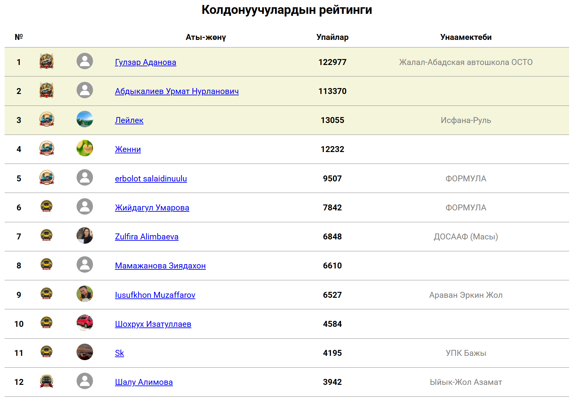
Task: Open Гулзар Аданова's profile link
Action: coord(145,62)
